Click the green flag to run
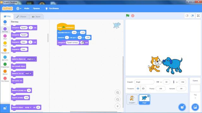 point(128,16)
